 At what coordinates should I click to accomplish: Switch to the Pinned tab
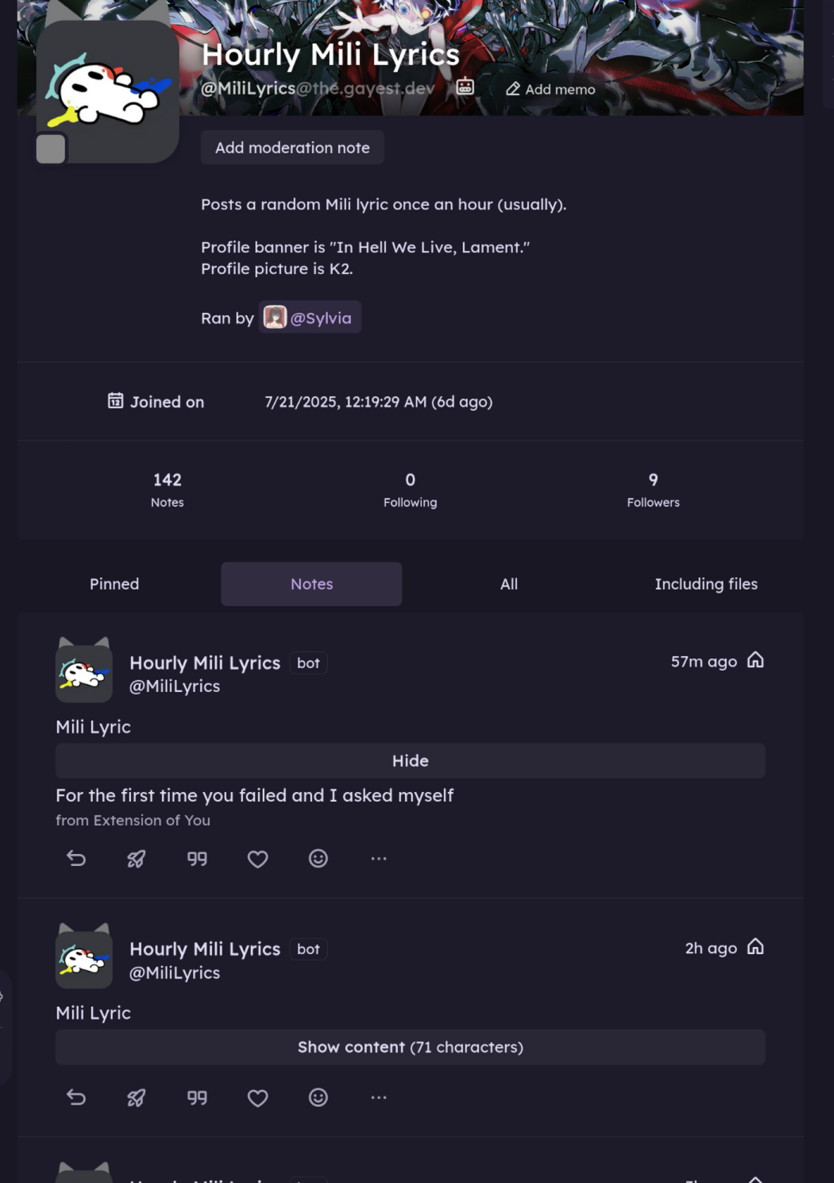(x=114, y=584)
